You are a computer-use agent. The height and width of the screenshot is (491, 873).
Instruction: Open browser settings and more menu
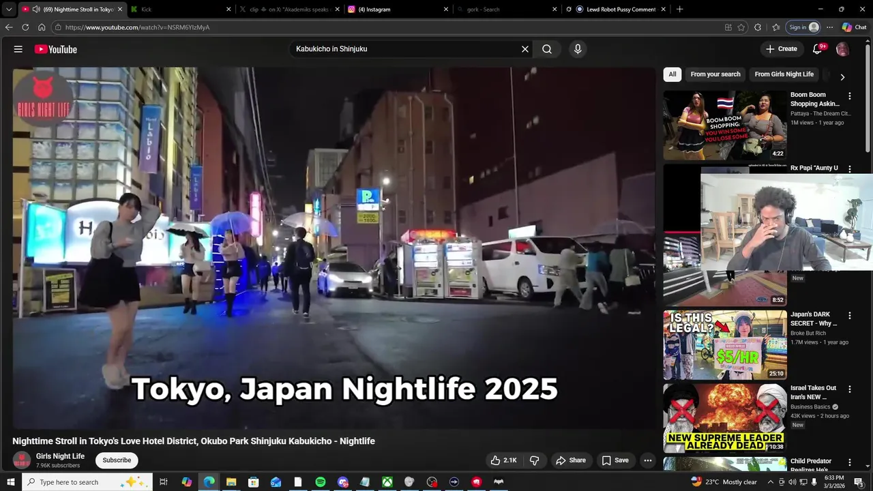[829, 27]
